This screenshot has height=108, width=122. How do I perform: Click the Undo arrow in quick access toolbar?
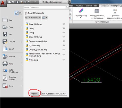tap(29, 2)
